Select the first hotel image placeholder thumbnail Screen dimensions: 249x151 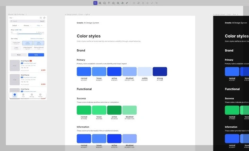point(14,65)
